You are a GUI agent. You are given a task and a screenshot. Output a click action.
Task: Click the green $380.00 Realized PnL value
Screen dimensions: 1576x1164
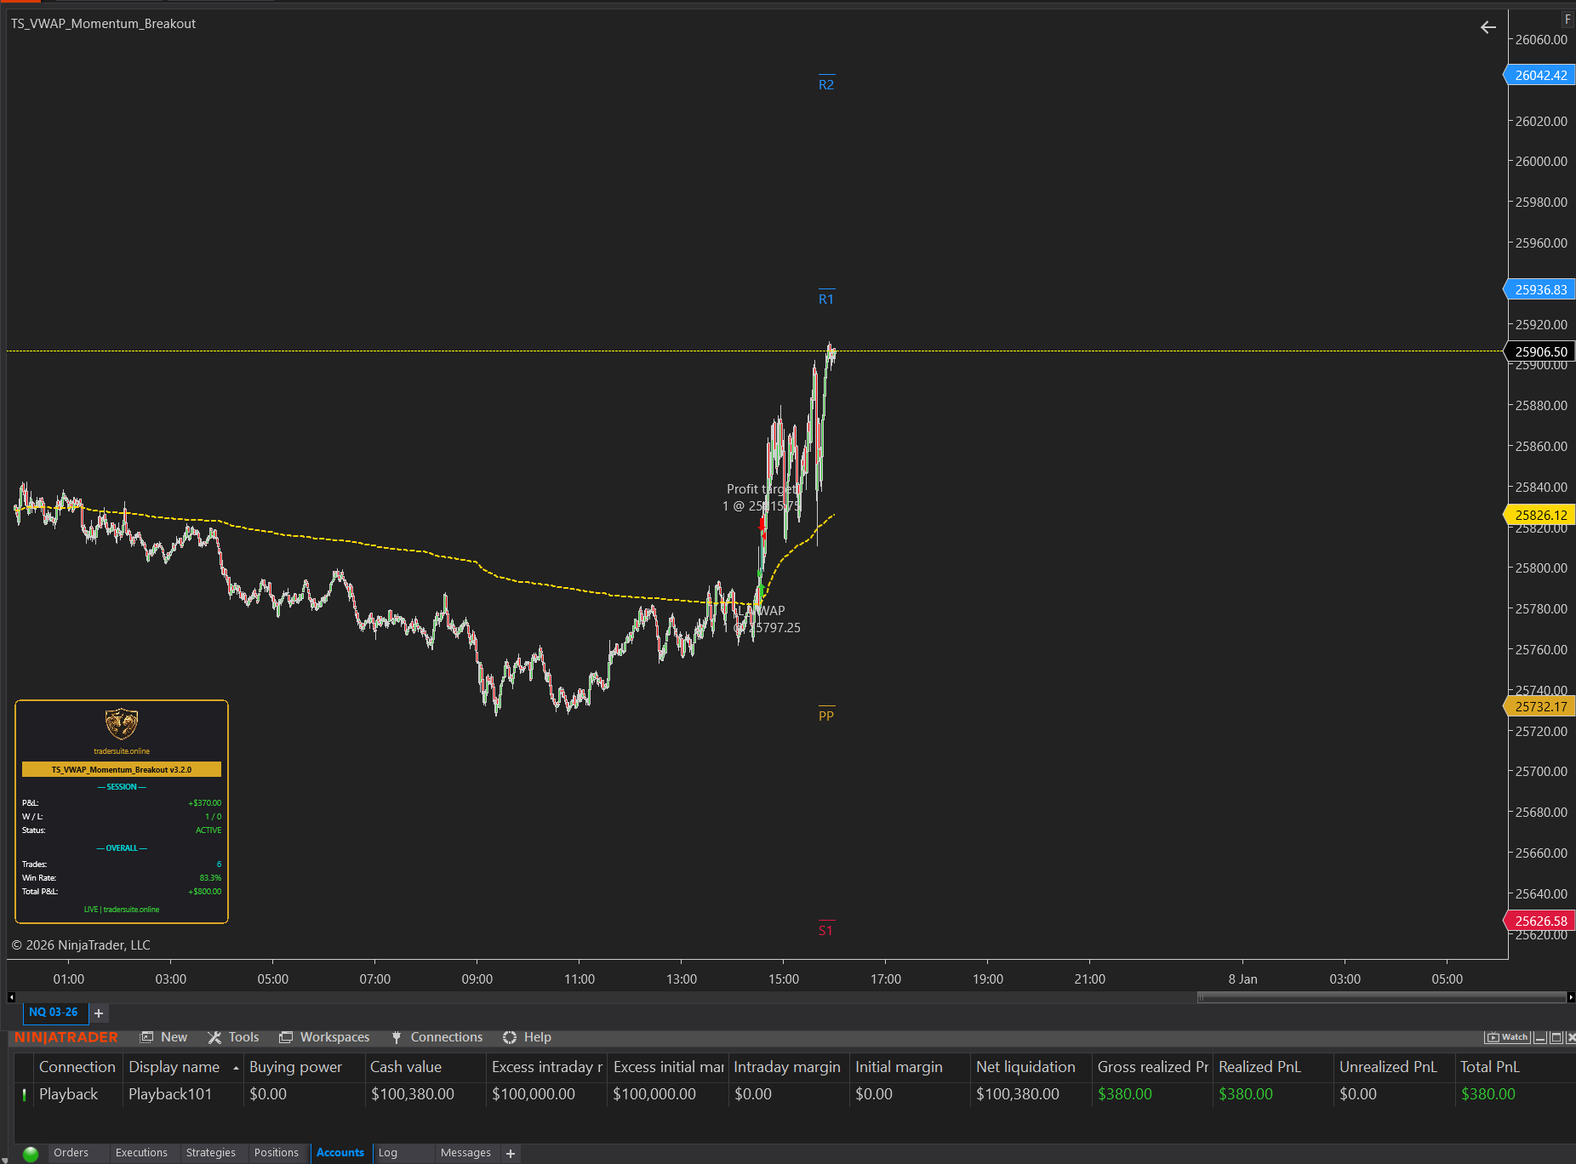click(x=1246, y=1094)
